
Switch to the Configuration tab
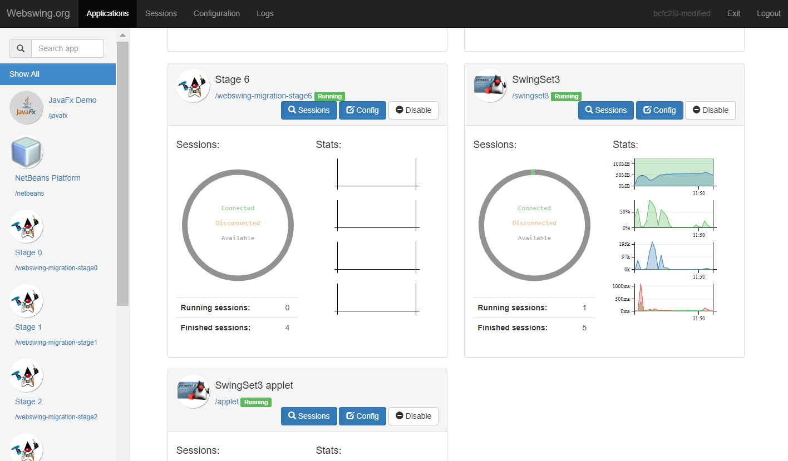216,13
